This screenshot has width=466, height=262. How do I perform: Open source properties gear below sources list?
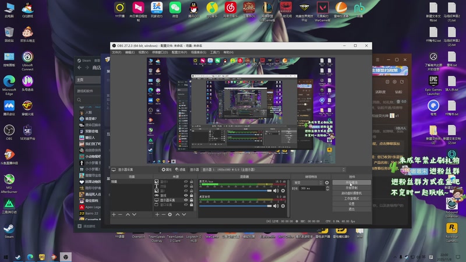click(170, 214)
